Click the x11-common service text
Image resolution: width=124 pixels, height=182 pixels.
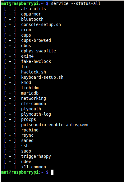34,167
